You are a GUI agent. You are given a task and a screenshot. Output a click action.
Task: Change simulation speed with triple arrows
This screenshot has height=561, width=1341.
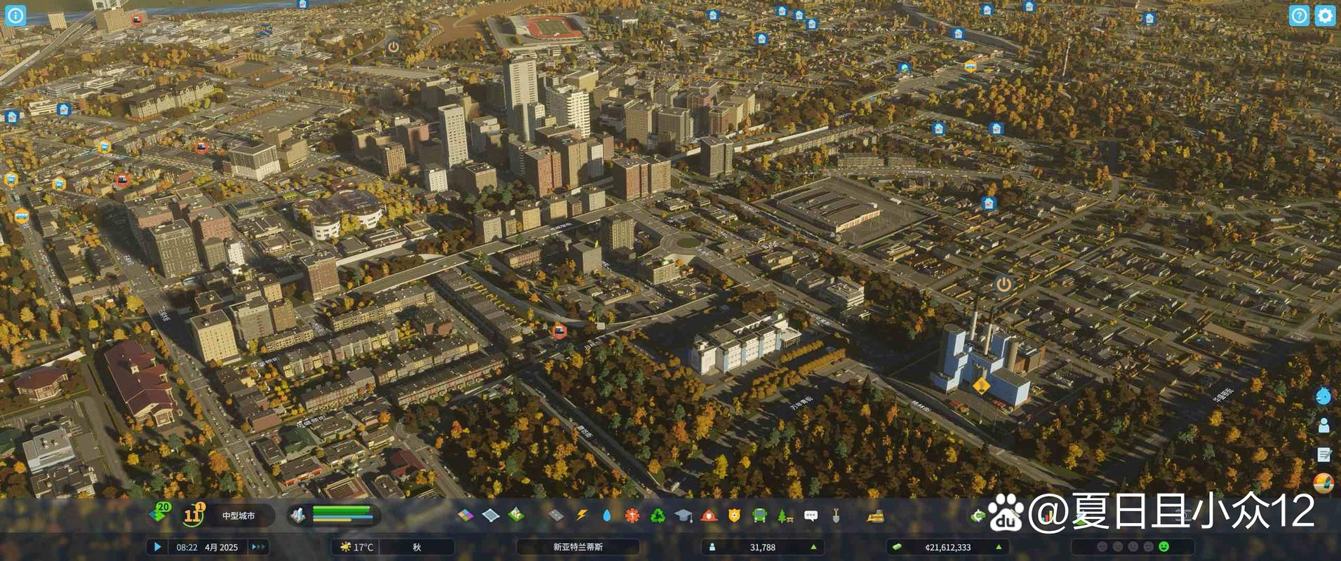pos(258,547)
